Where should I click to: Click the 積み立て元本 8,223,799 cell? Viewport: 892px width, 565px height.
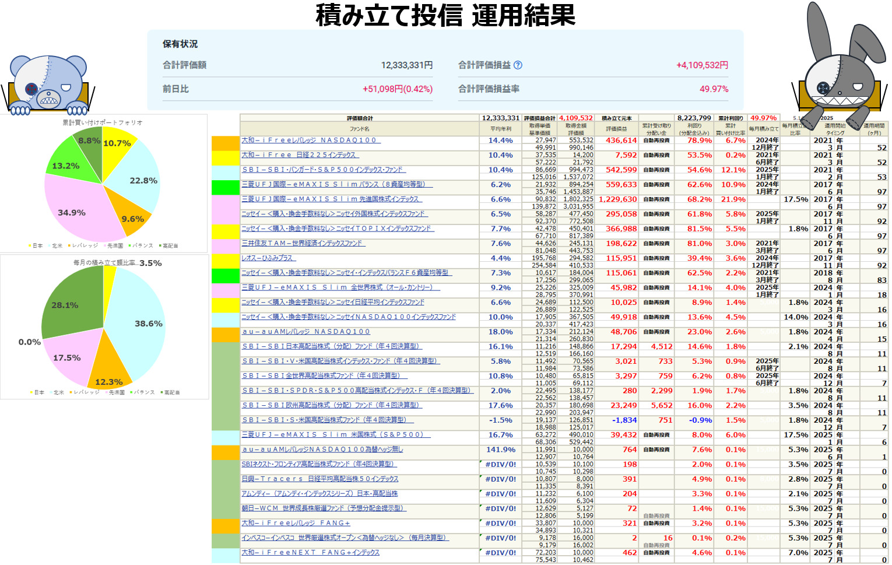tap(694, 118)
